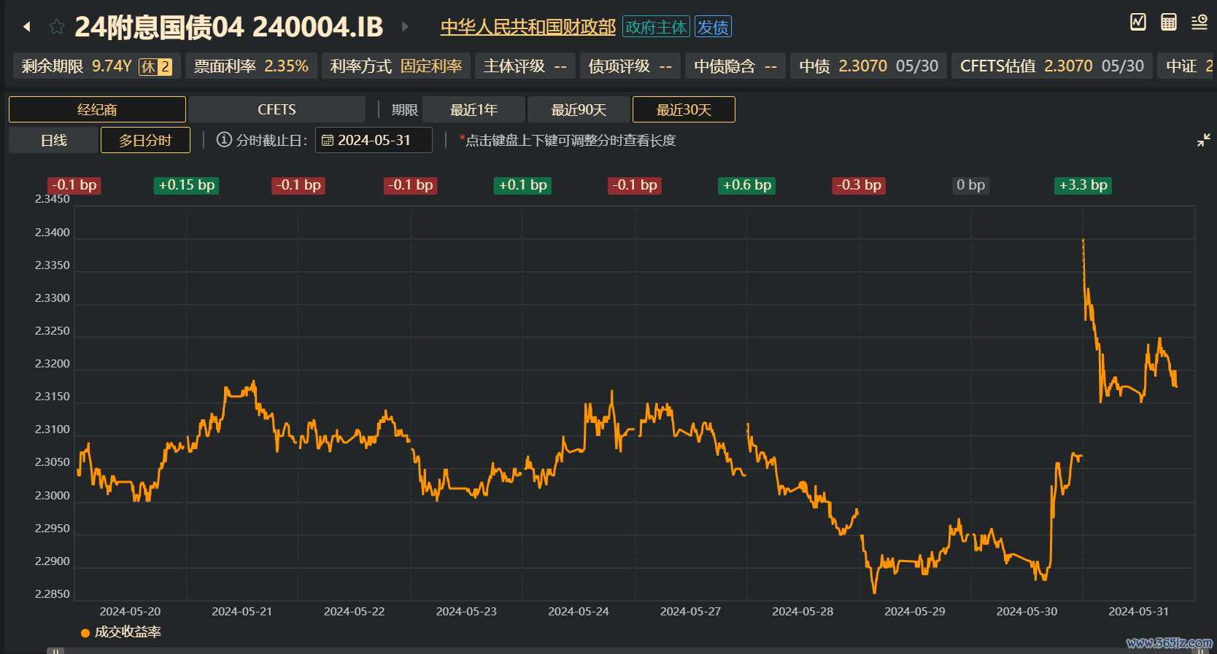1217x654 pixels.
Task: Click 0 bp change badge
Action: tap(971, 185)
